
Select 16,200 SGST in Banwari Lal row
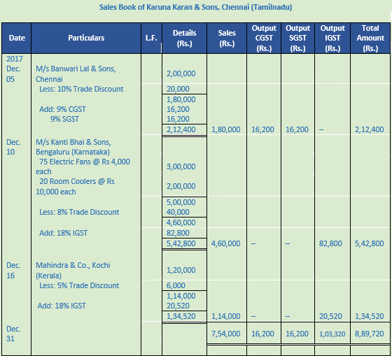297,129
